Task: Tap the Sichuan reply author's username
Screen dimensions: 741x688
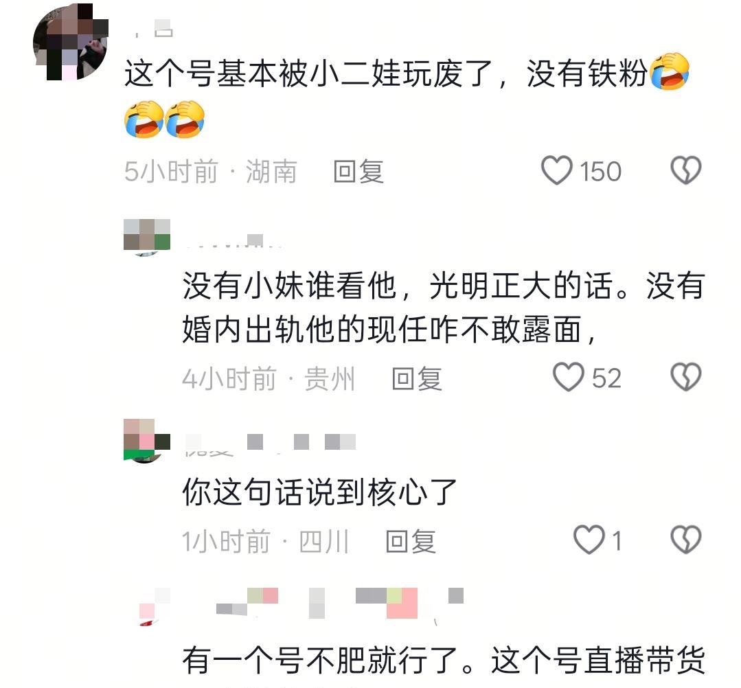Action: [x=269, y=444]
